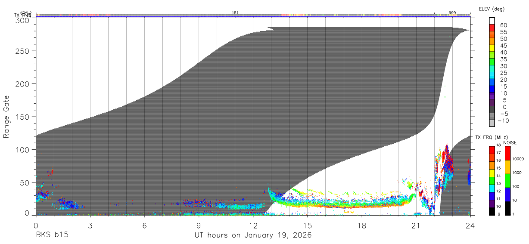Click the cyan TX FRQ swatch between 12 and 13
The image size is (529, 244).
pos(492,188)
